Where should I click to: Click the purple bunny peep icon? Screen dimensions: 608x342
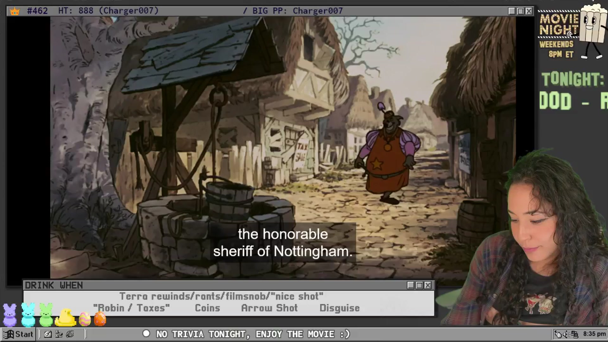(x=9, y=315)
